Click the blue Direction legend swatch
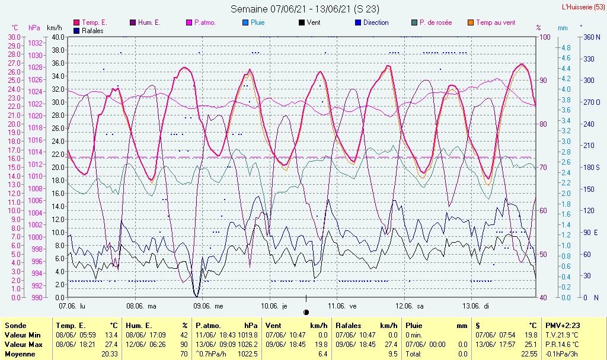 [358, 22]
